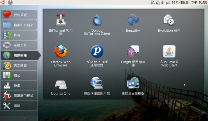Open Sun Java 6 Web Start
Image resolution: width=208 pixels, height=121 pixels.
pyautogui.click(x=169, y=56)
